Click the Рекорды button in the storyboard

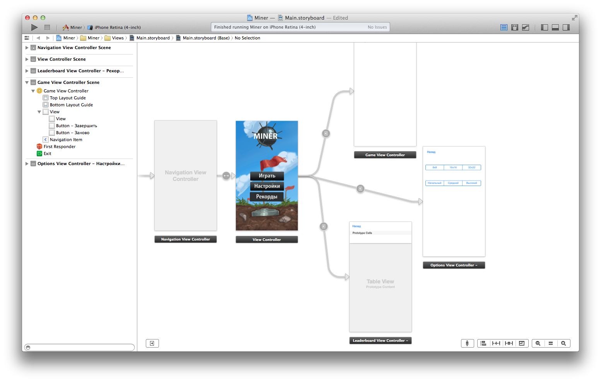[x=267, y=196]
